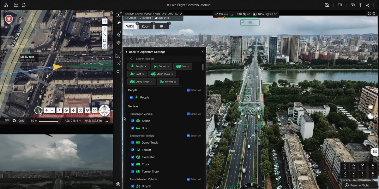Uncheck the Truck checkbox
Screen dimensions: 379x189
point(133,164)
